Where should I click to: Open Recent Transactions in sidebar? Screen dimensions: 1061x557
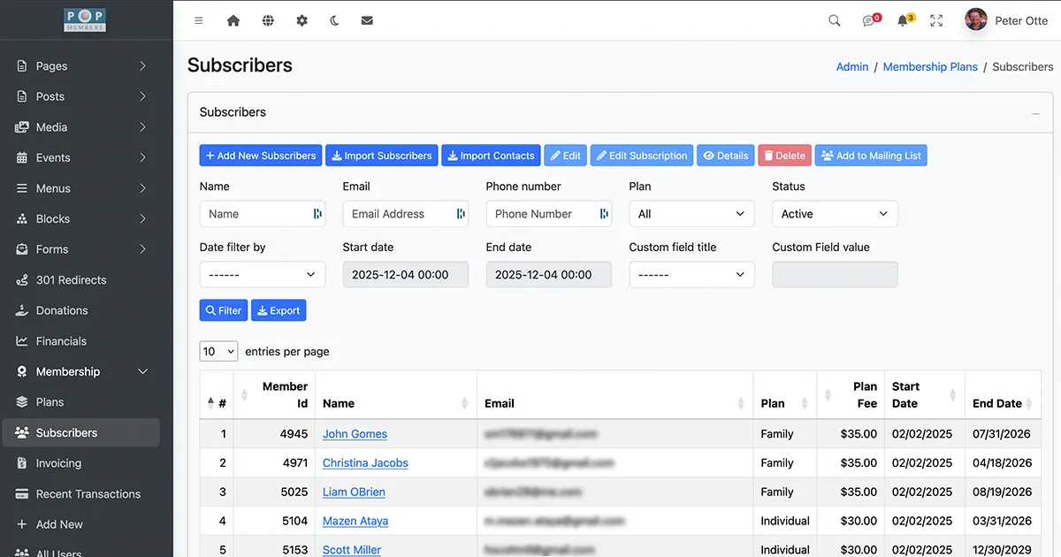pos(80,493)
